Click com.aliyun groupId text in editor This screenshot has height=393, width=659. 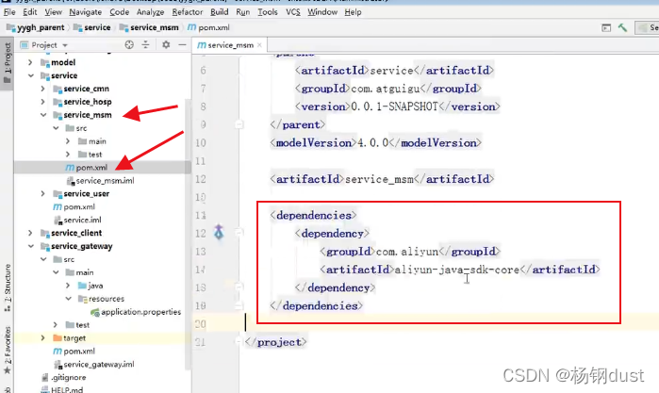tap(407, 252)
